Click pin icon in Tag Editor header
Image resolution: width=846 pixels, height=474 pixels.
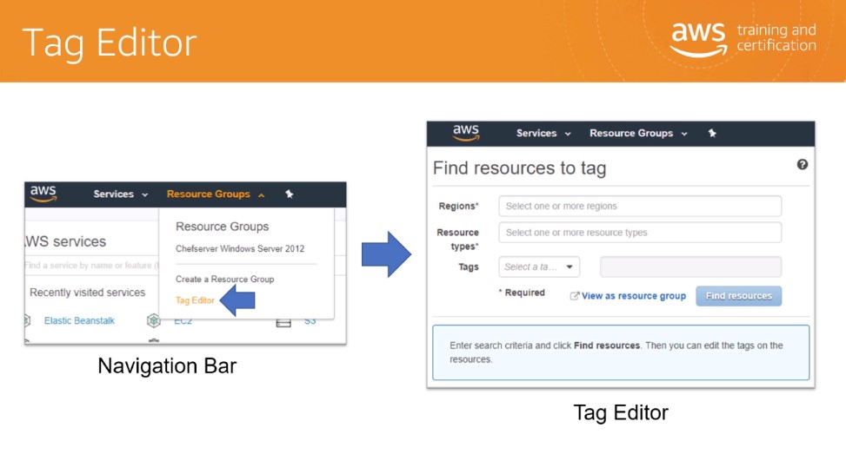coord(712,133)
